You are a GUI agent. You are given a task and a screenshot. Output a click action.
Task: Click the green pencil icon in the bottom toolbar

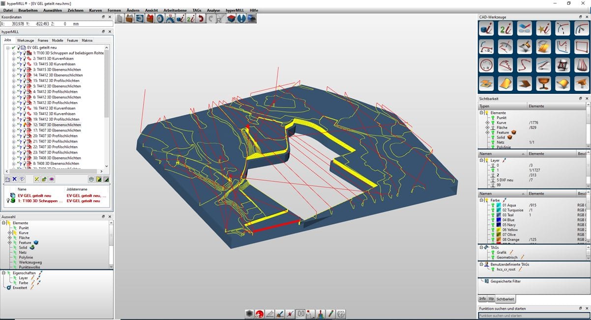click(331, 314)
